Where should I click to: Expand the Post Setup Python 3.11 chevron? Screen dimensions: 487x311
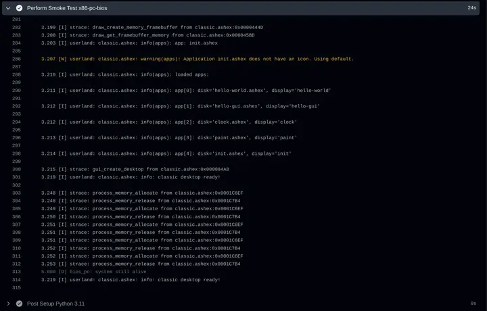tap(8, 304)
